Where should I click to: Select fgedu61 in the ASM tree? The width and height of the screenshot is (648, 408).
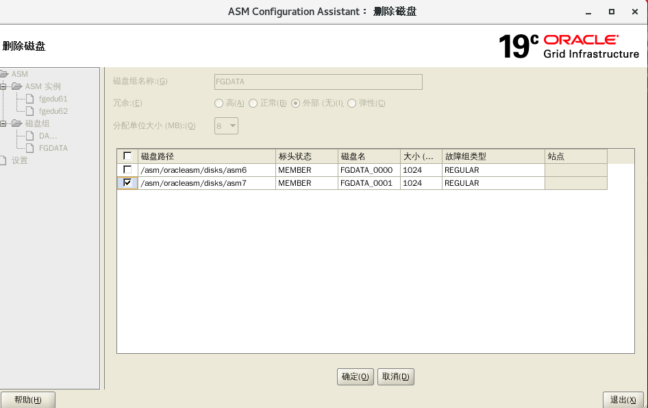53,99
